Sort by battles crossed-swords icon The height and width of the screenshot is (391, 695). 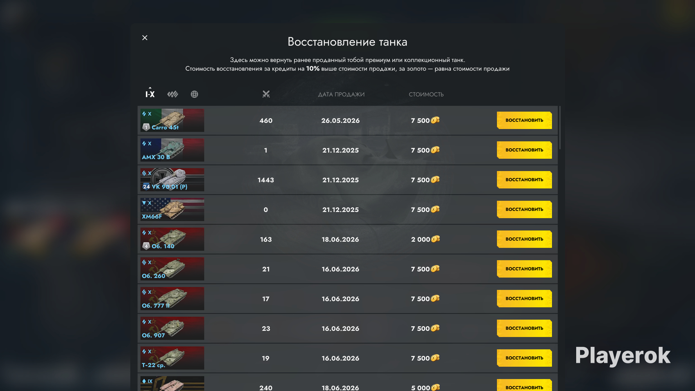[266, 94]
